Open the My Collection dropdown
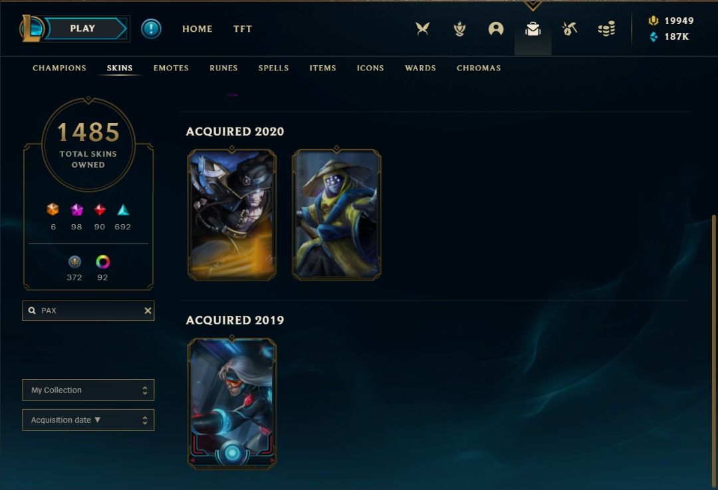This screenshot has height=490, width=718. (x=88, y=390)
